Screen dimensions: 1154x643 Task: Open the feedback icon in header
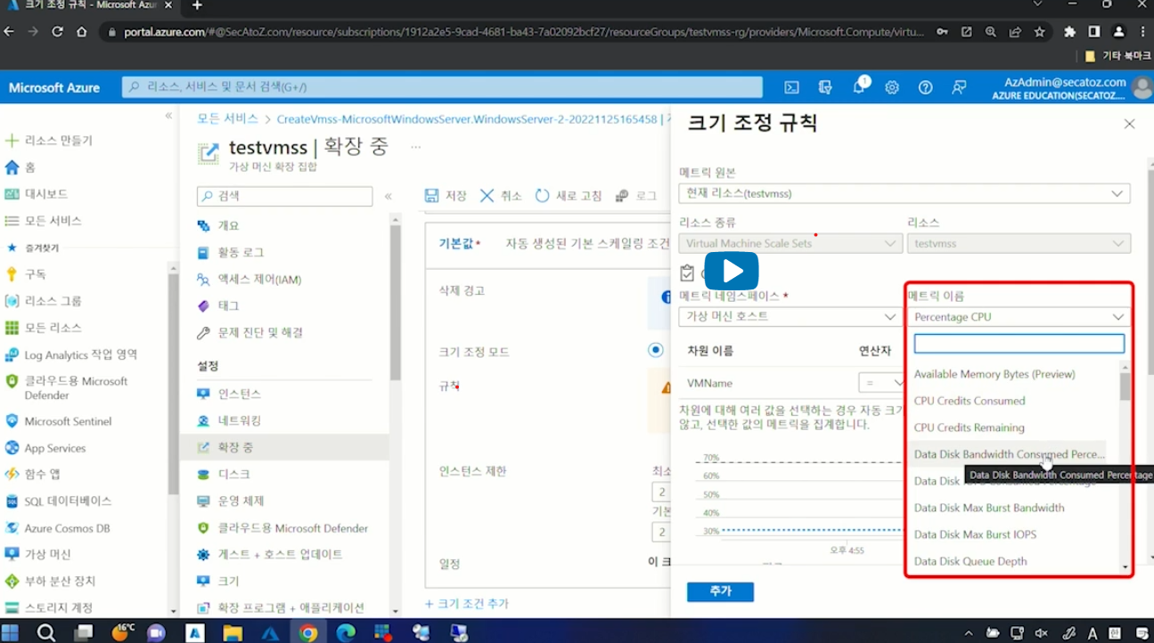(959, 87)
